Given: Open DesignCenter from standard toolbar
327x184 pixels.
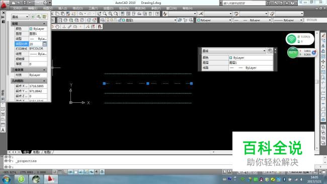Looking at the screenshot, I should pos(128,14).
